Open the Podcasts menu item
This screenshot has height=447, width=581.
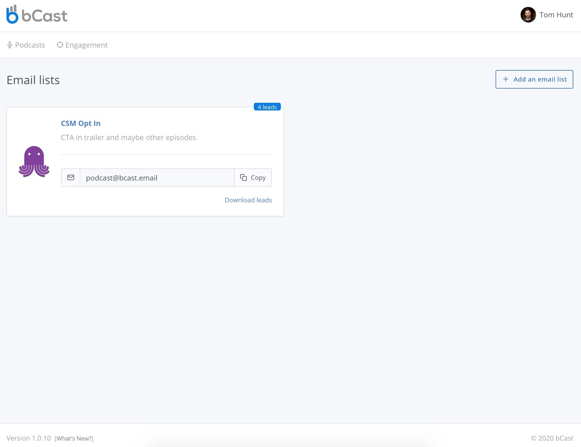(30, 45)
